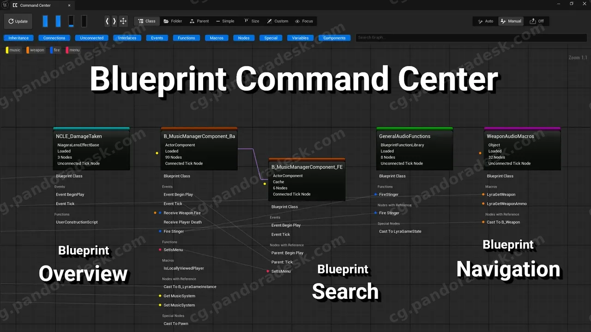
Task: Toggle the Functions filter
Action: [187, 38]
